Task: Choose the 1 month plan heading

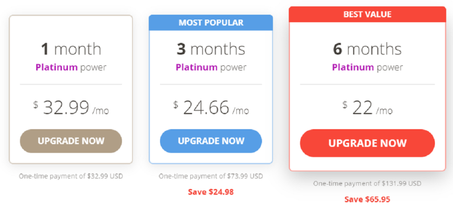Action: 71,49
